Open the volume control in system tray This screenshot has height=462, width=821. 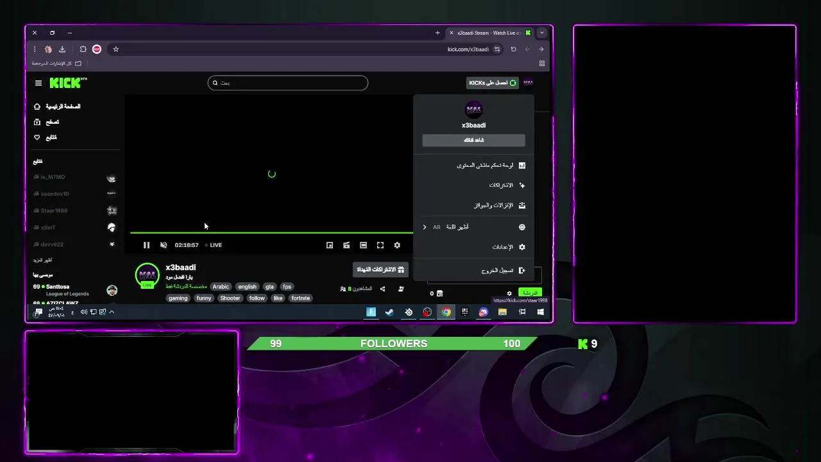(84, 312)
